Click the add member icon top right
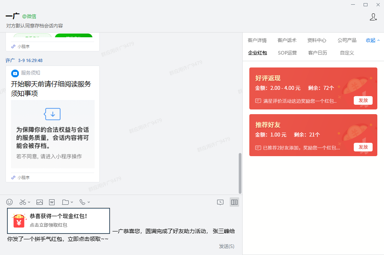Screen dimensions: 384x255 tap(373, 17)
